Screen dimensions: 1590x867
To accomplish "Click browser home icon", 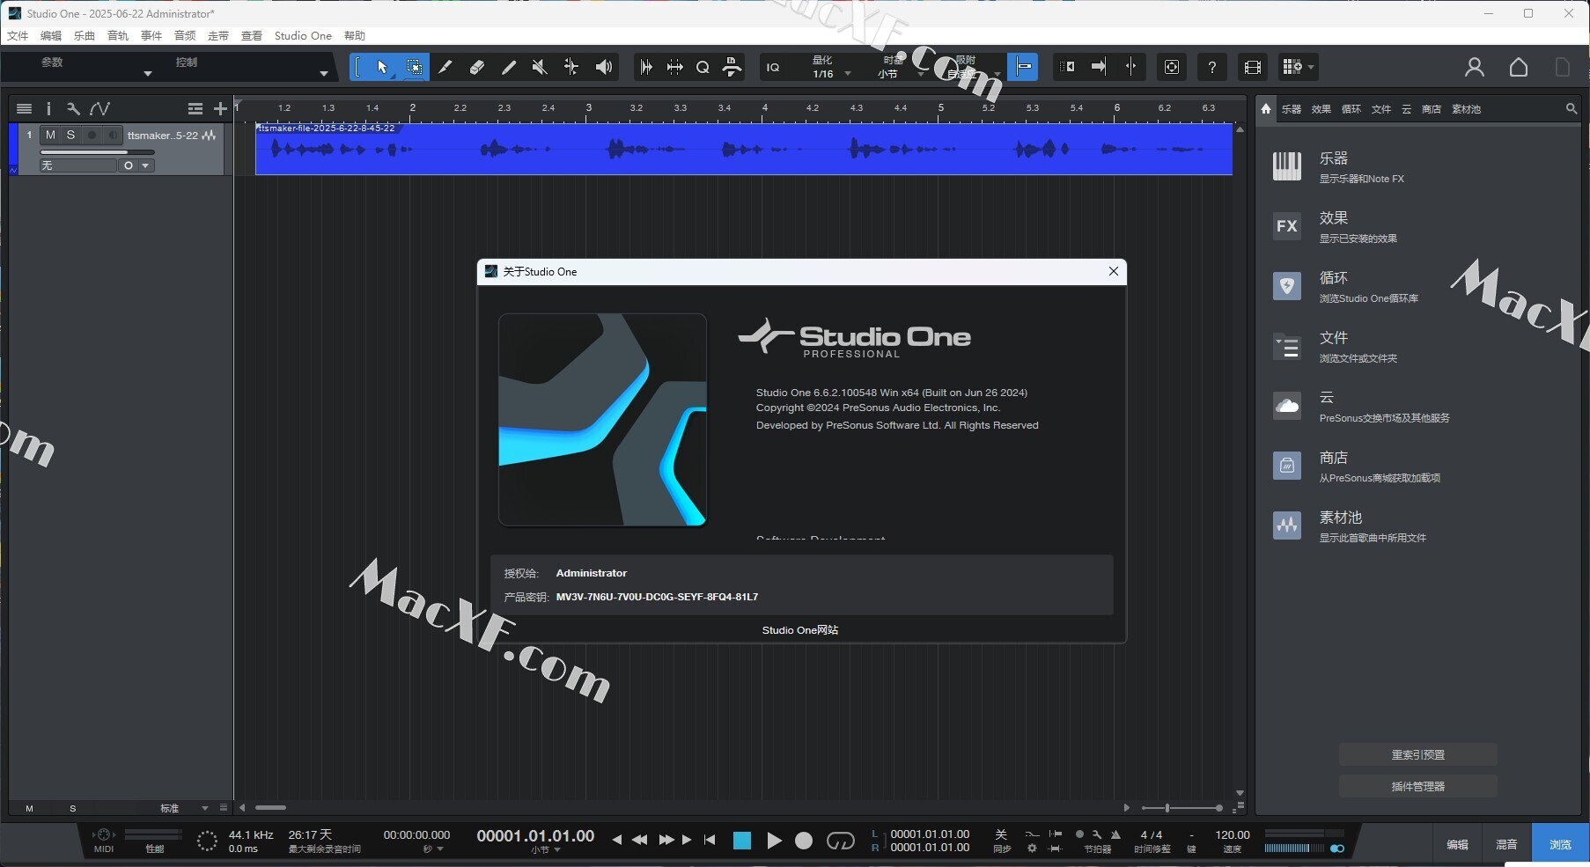I will [x=1266, y=108].
